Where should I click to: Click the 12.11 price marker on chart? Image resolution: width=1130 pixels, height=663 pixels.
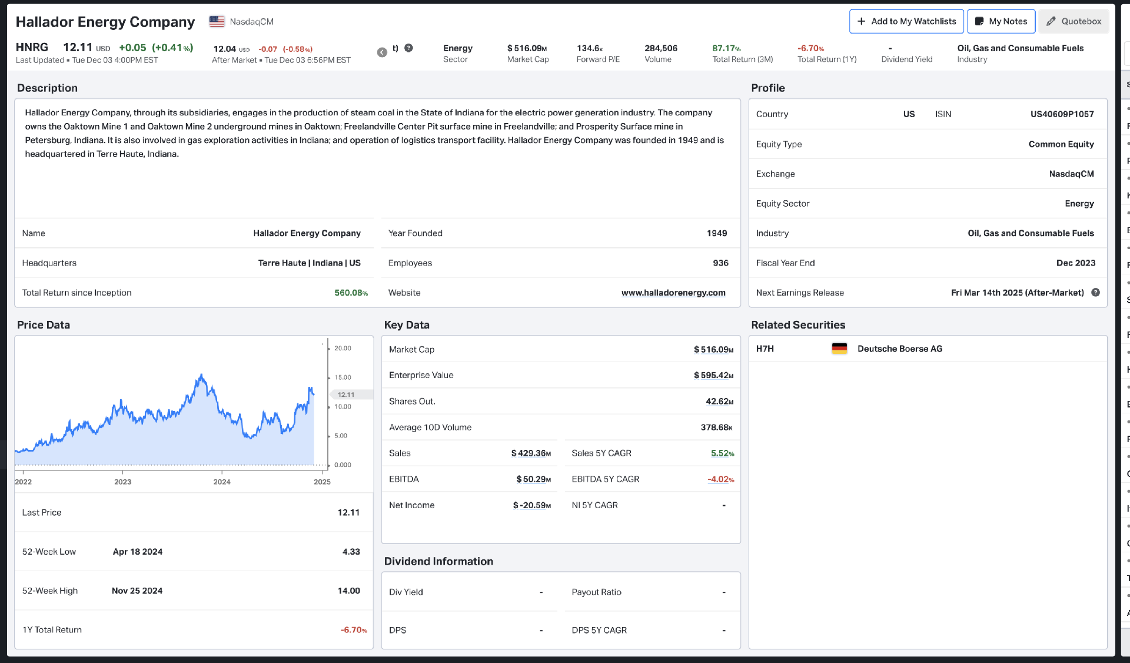click(347, 395)
